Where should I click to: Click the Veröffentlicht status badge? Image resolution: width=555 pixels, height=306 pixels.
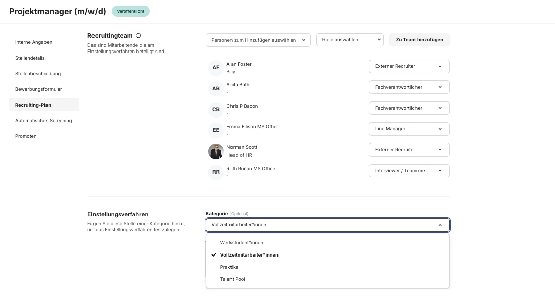130,11
